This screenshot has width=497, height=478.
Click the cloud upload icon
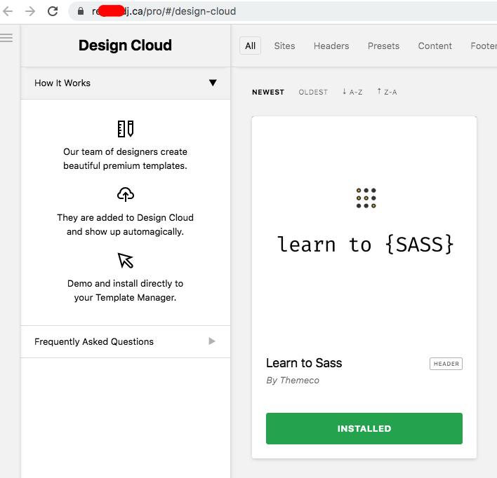126,194
